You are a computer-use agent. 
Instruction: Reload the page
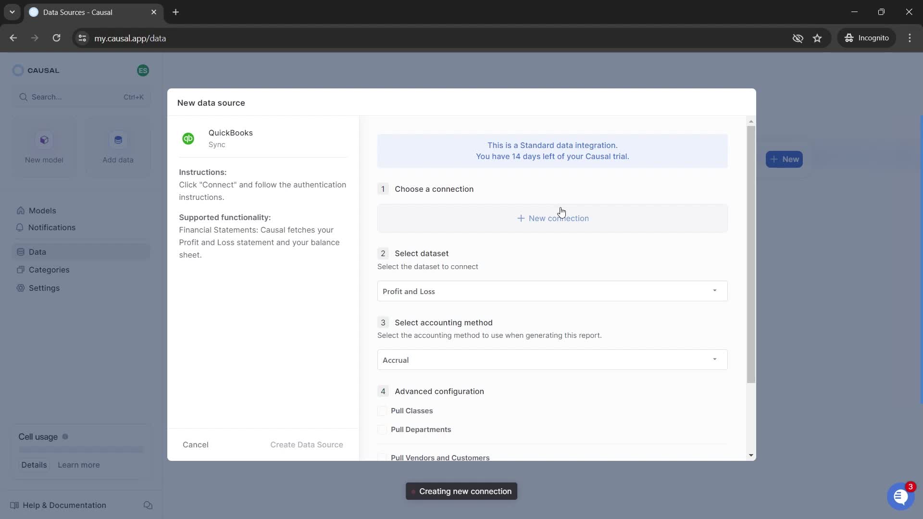pos(56,38)
